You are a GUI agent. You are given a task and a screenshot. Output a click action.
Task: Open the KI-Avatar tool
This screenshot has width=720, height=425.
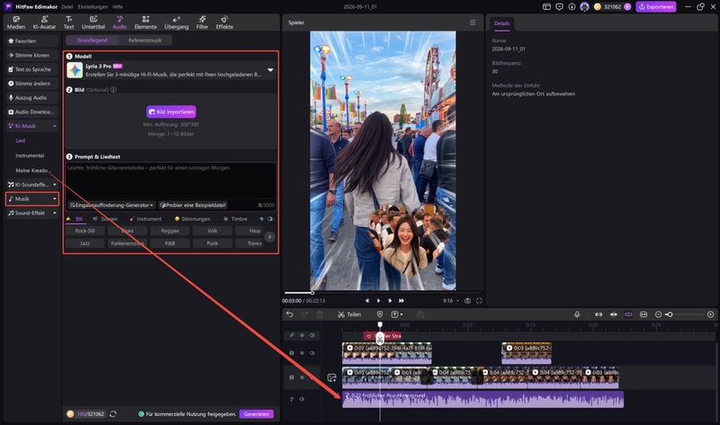[44, 23]
